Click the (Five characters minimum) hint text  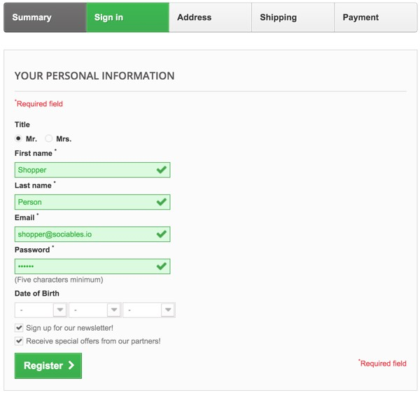click(x=59, y=280)
